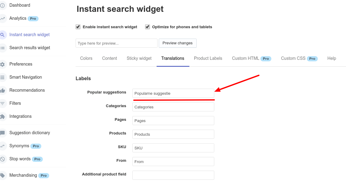Select the Analytics icon in sidebar
346x184 pixels.
[x=3, y=18]
